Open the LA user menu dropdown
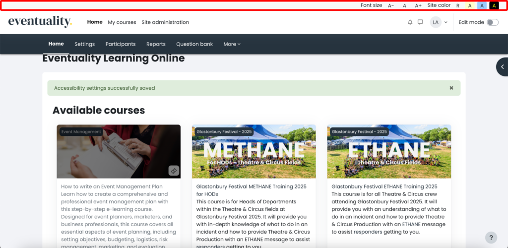The width and height of the screenshot is (508, 248). tap(439, 22)
